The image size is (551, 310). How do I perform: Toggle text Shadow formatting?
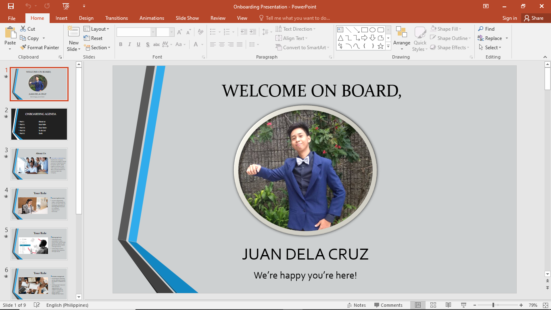tap(148, 44)
